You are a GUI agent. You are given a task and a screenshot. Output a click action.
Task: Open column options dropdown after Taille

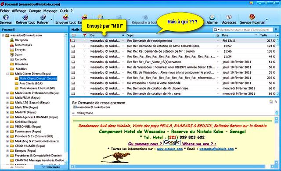tap(278, 36)
